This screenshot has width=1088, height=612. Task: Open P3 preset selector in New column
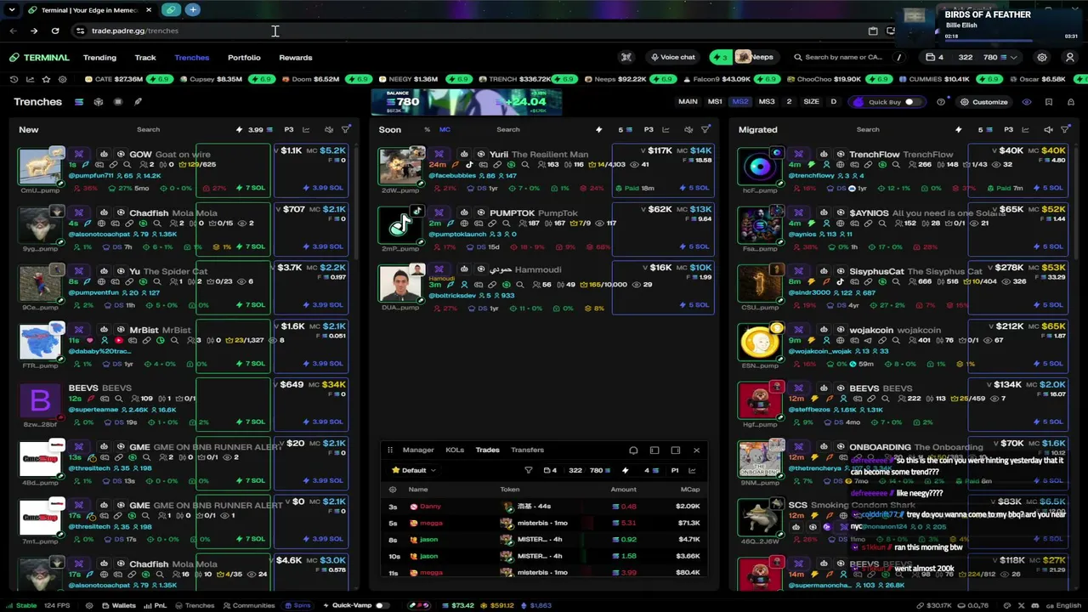pyautogui.click(x=289, y=129)
